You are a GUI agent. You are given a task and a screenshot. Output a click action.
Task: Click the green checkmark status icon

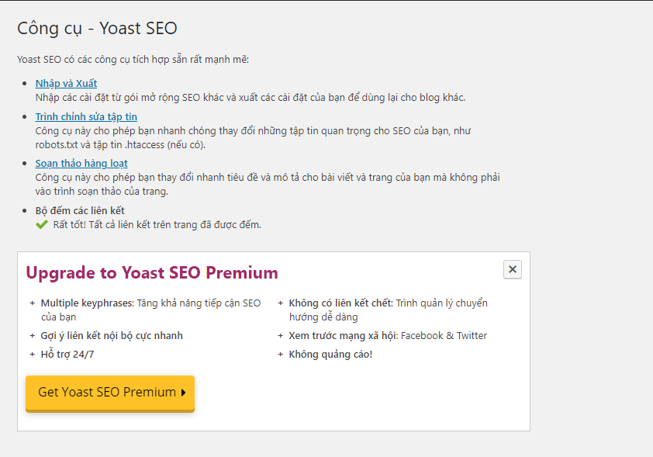point(42,225)
